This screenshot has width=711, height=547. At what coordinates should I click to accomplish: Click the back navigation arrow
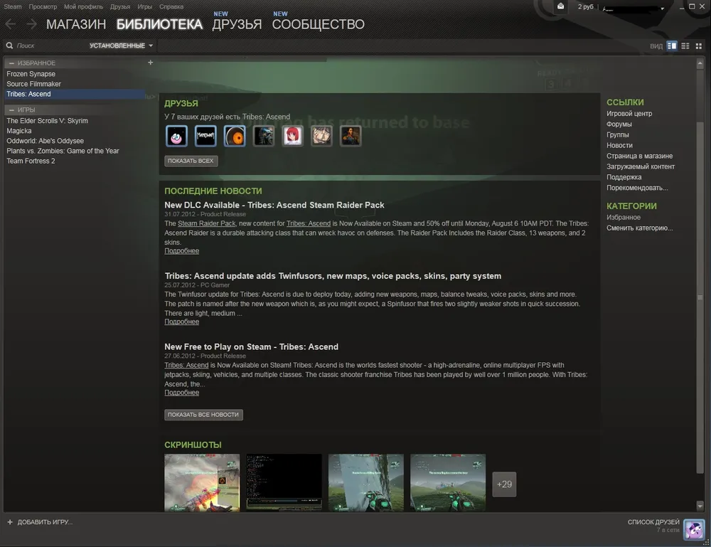click(10, 24)
